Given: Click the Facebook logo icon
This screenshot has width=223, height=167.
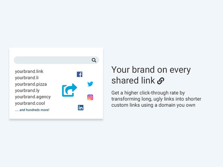Looking at the screenshot, I should coord(79,74).
